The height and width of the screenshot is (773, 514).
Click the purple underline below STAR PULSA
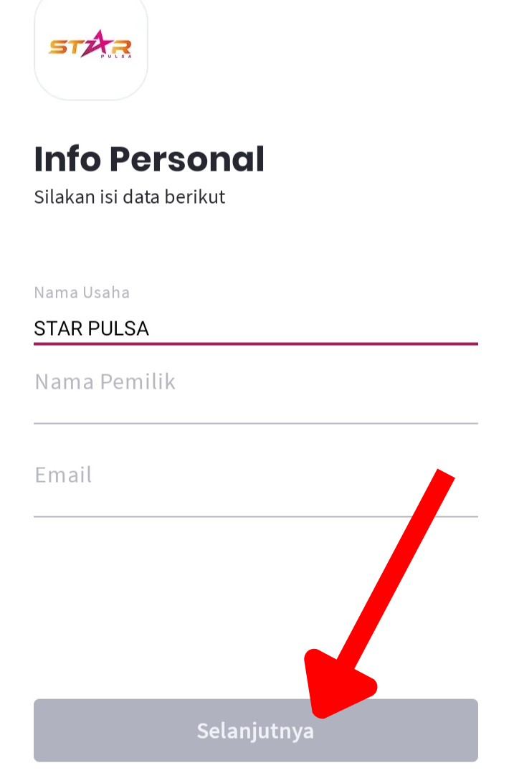[x=255, y=344]
